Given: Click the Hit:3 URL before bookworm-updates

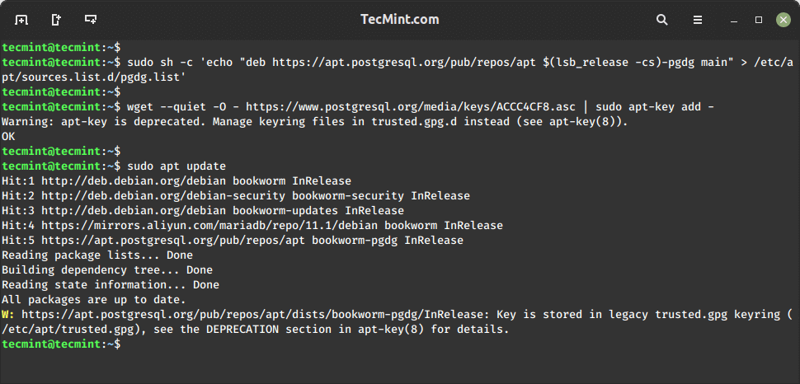Looking at the screenshot, I should click(x=134, y=211).
